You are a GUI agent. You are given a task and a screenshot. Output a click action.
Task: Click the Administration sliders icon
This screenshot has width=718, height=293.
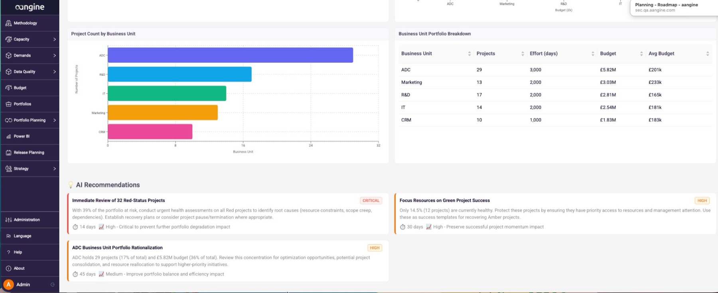(8, 220)
